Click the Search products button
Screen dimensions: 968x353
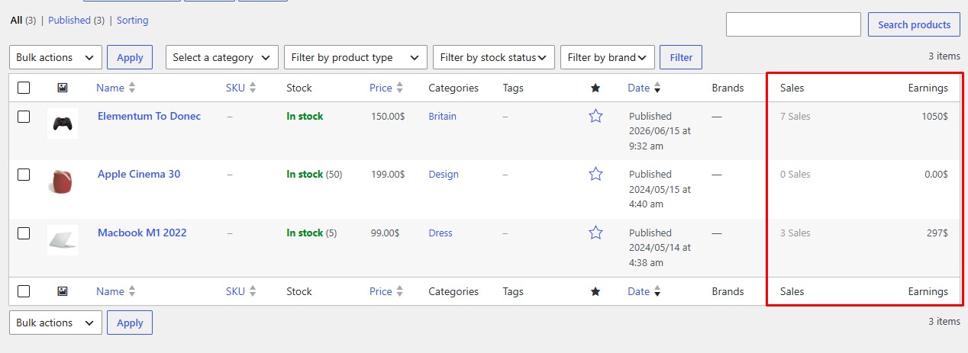[914, 24]
